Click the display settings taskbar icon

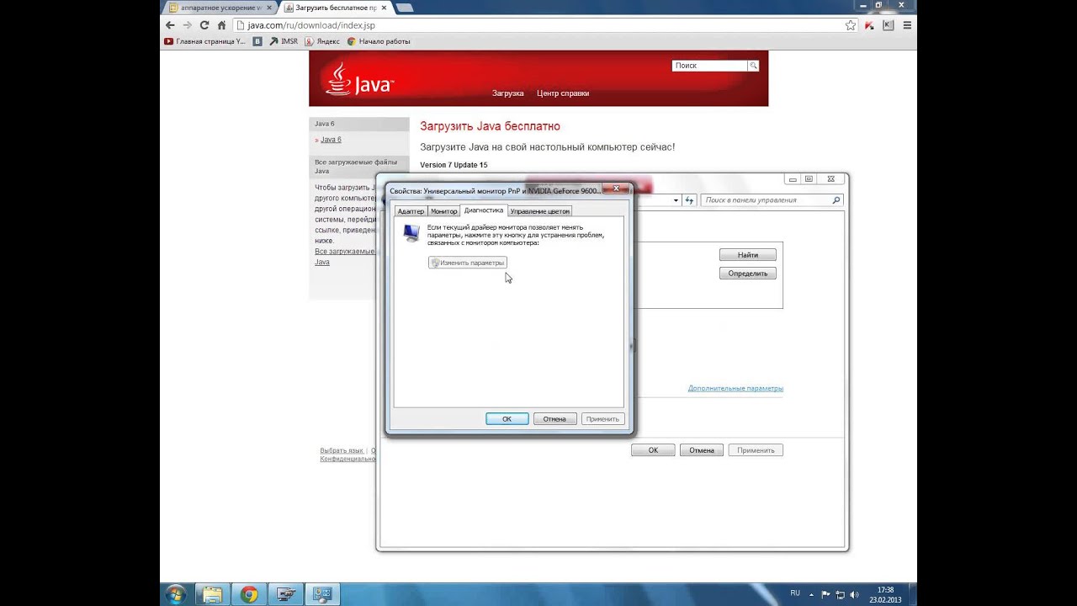tap(286, 594)
